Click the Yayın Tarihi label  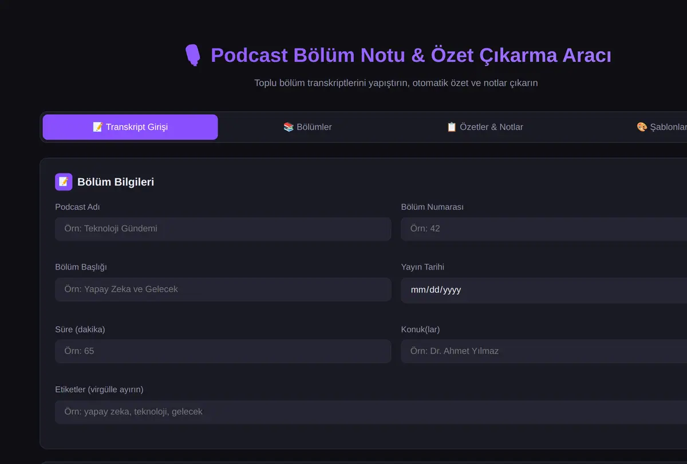[423, 267]
